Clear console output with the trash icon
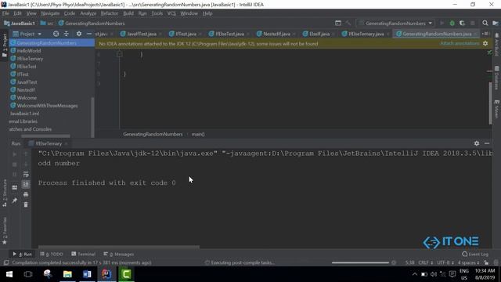This screenshot has width=501, height=282. click(x=26, y=204)
